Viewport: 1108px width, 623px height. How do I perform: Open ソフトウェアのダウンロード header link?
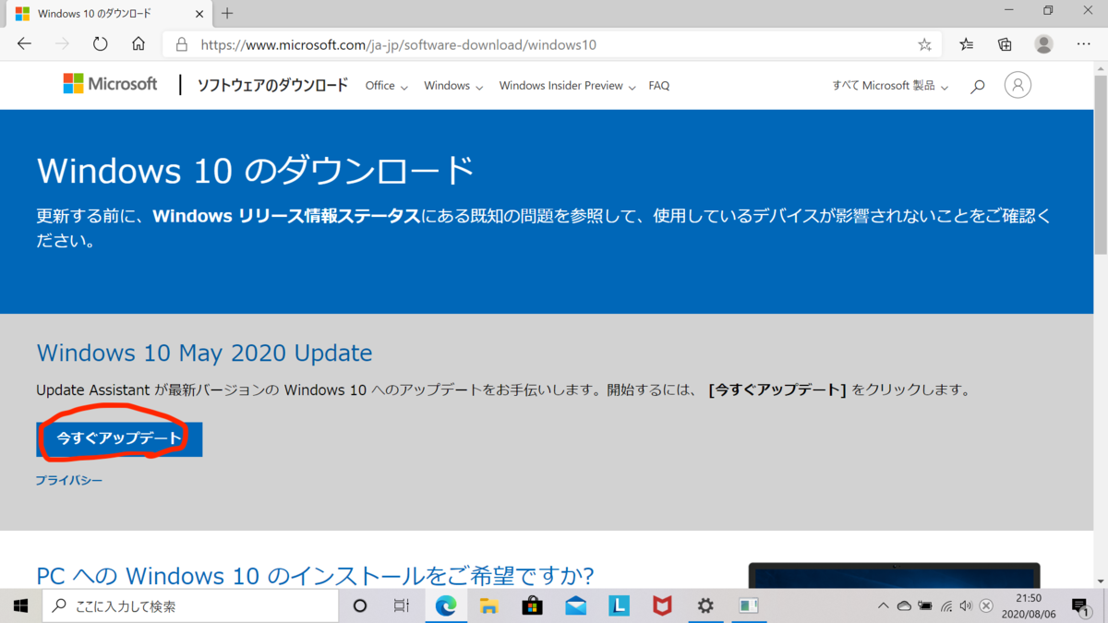272,85
